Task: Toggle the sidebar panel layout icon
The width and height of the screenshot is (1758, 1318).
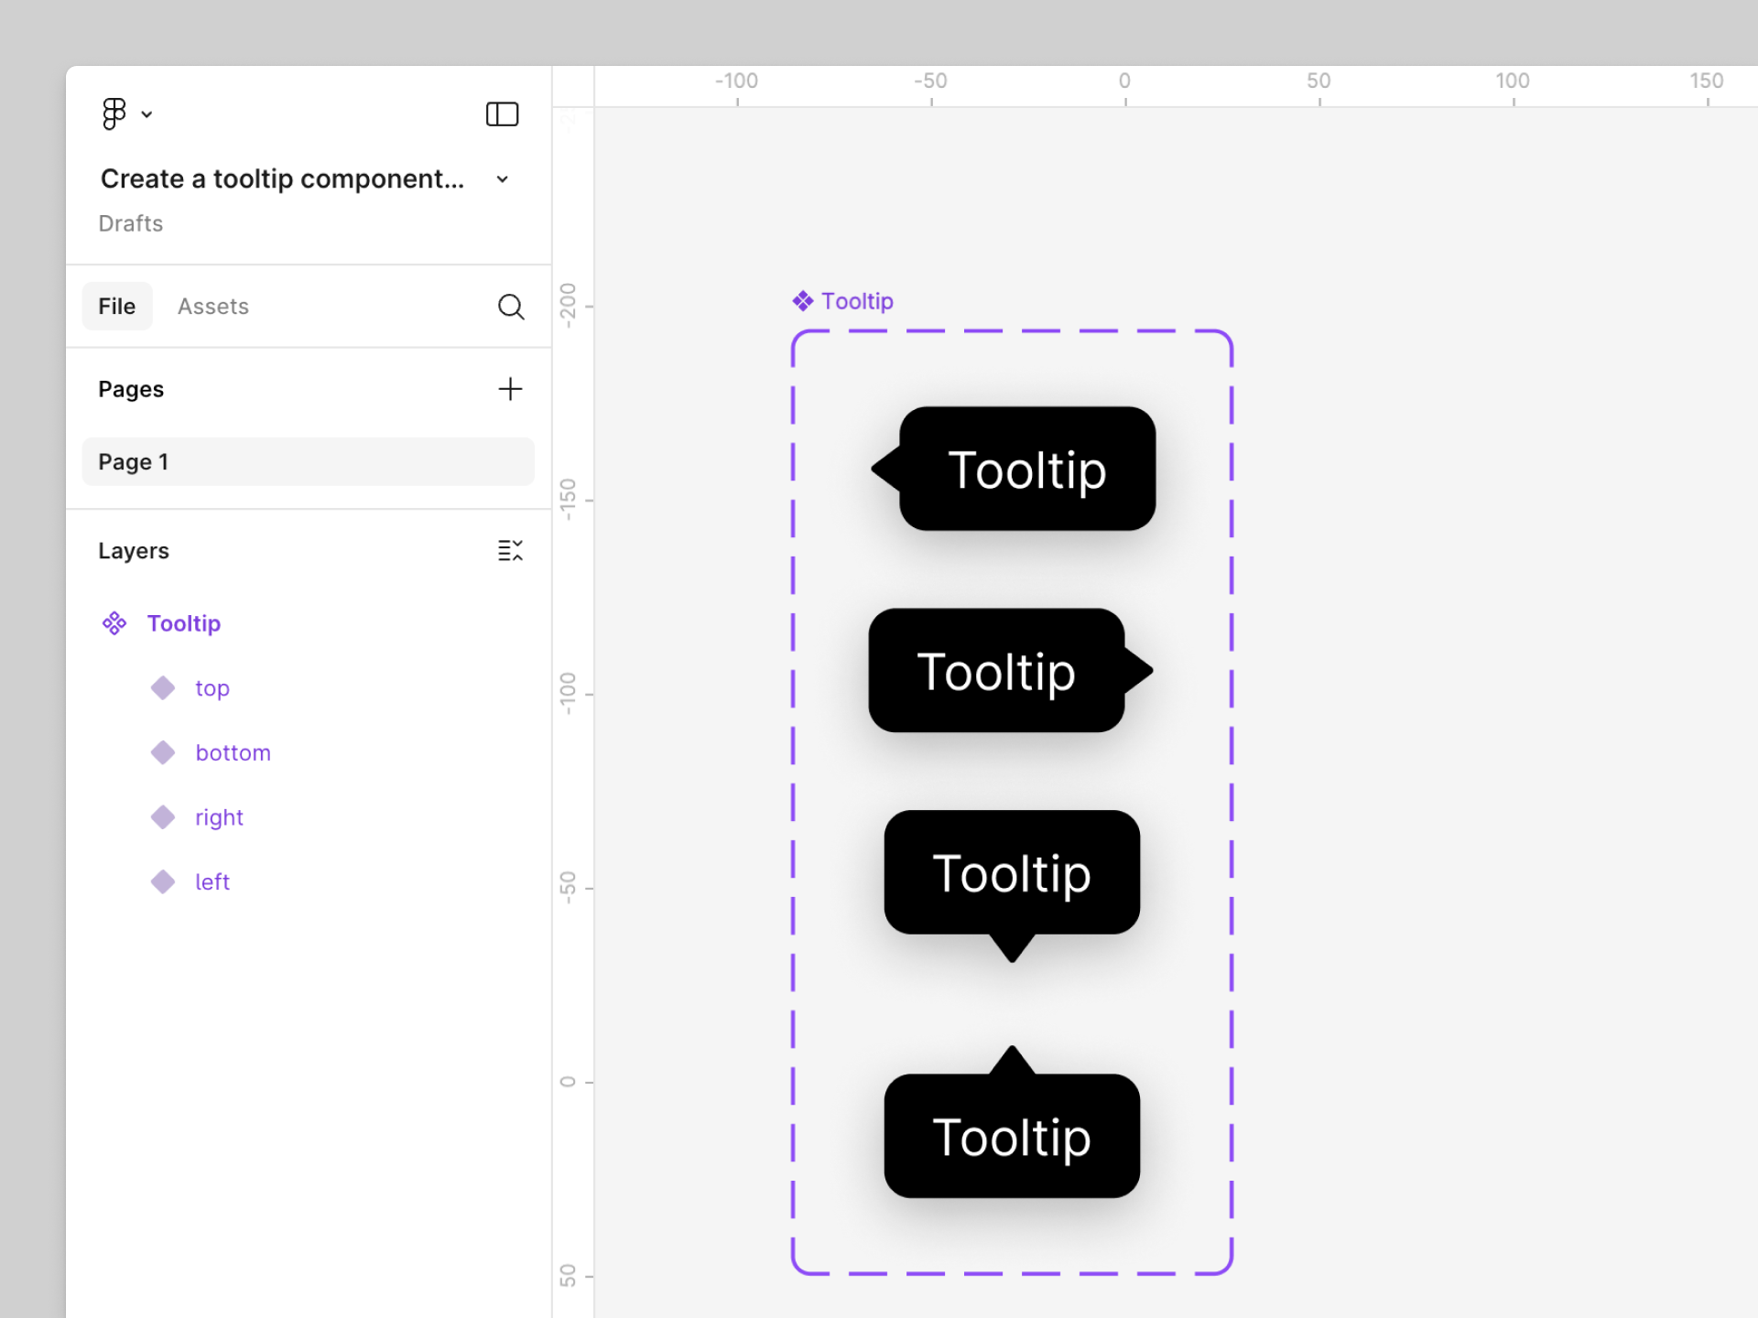Action: (x=502, y=114)
